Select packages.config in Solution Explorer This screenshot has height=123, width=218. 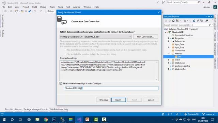point(182,66)
